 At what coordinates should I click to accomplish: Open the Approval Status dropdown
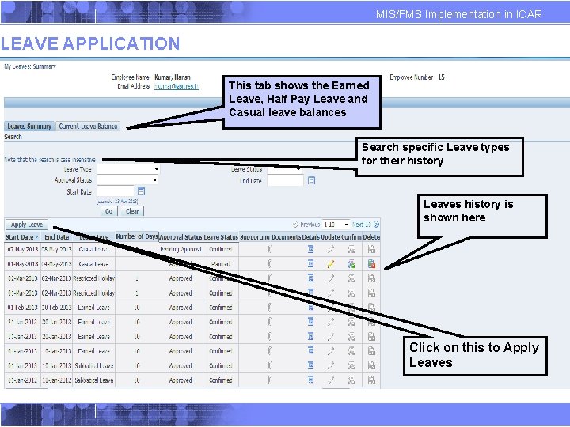(128, 180)
